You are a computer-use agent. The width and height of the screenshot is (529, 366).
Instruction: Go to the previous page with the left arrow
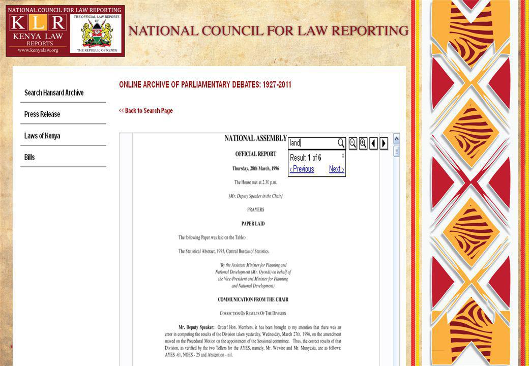point(373,143)
